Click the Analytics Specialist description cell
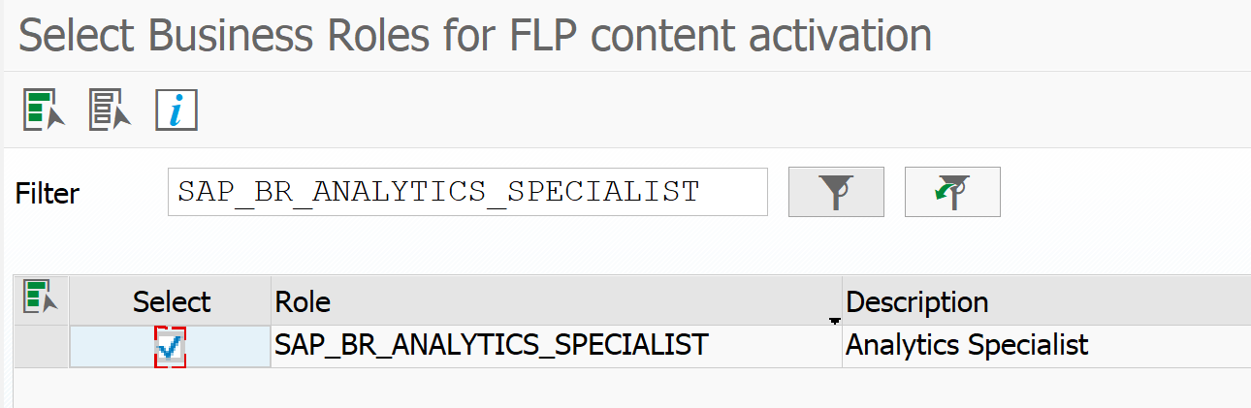 coord(1046,346)
